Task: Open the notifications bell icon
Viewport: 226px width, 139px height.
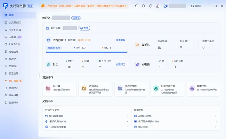Action: coord(151,6)
